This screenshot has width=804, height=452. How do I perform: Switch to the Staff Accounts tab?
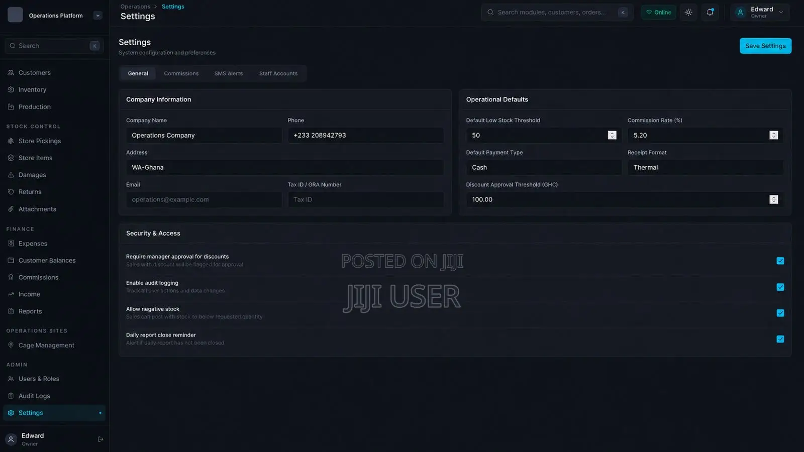[278, 73]
